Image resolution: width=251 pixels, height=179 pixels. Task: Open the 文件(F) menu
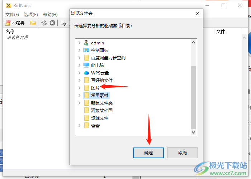pos(12,15)
